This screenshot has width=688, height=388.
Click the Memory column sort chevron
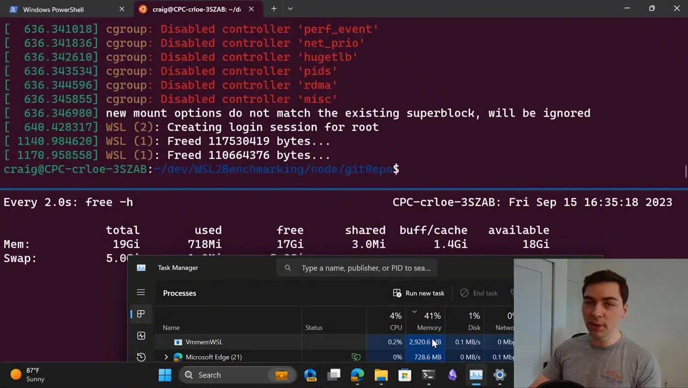(414, 311)
